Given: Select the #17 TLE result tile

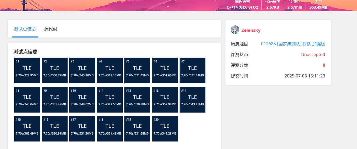Looking at the screenshot, I should pyautogui.click(x=82, y=129).
